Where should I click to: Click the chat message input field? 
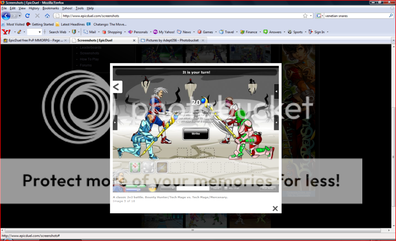[x=192, y=188]
